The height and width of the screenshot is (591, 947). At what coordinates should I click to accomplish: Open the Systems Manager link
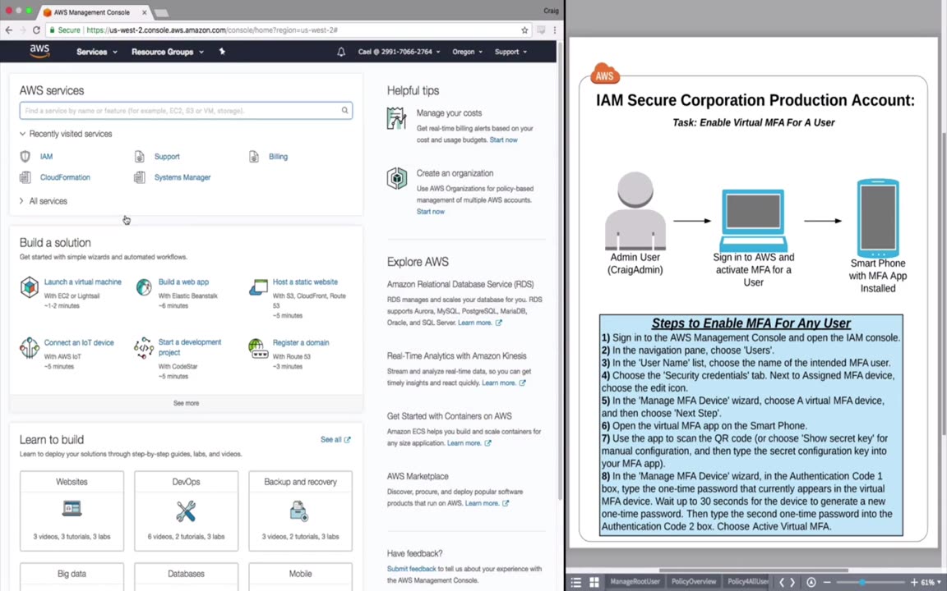(x=182, y=177)
